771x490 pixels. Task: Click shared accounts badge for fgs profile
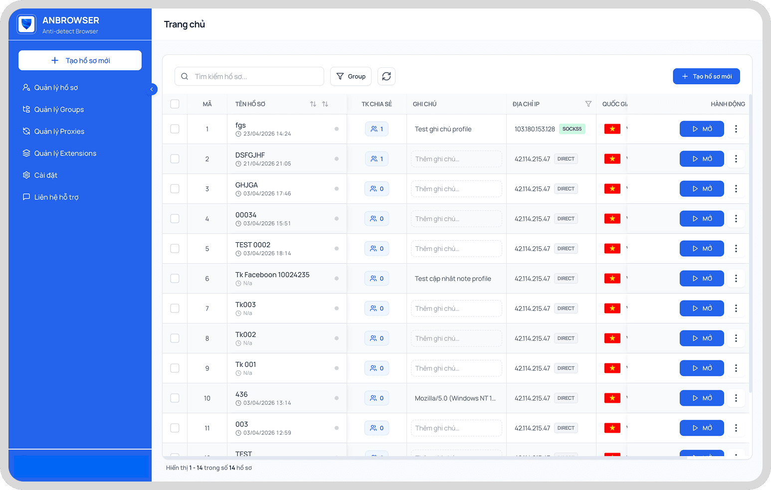point(377,129)
